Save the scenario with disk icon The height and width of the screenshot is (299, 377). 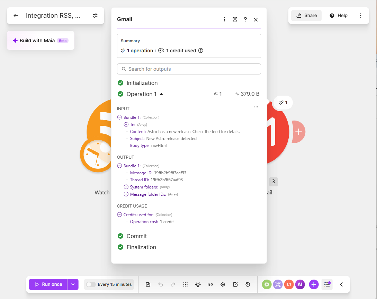pos(148,284)
